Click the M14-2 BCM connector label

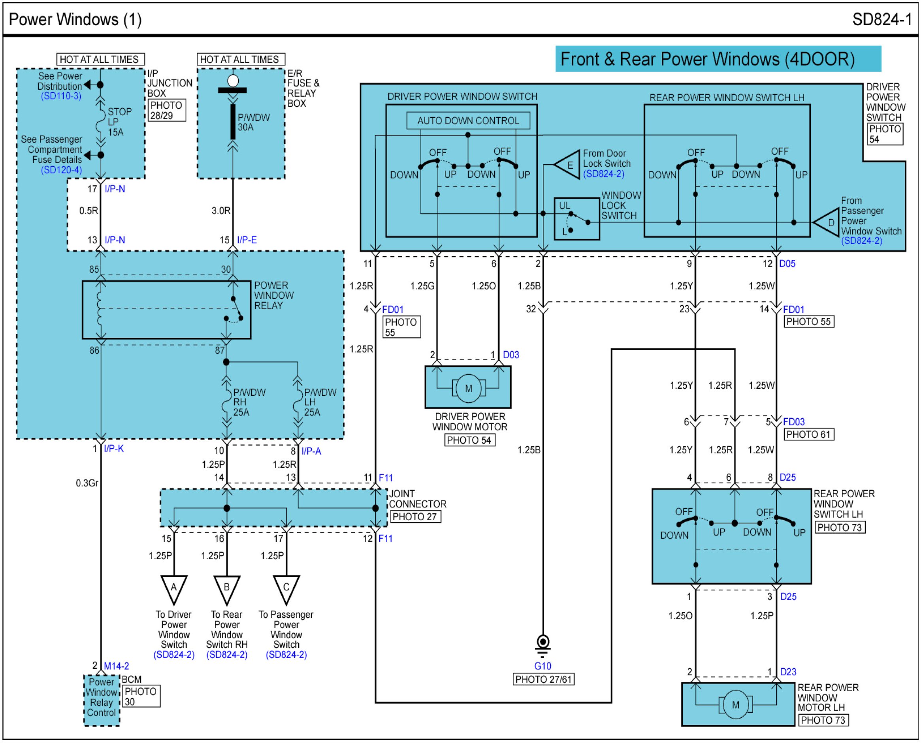(x=116, y=666)
